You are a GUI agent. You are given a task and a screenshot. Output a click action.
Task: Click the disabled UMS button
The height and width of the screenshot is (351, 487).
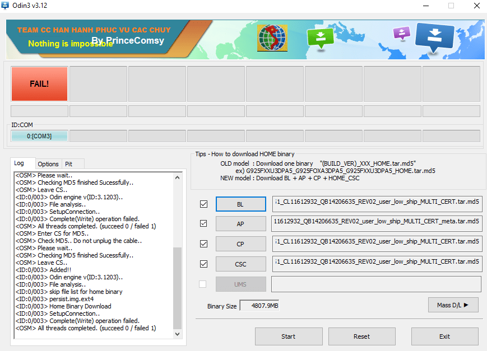pyautogui.click(x=241, y=284)
